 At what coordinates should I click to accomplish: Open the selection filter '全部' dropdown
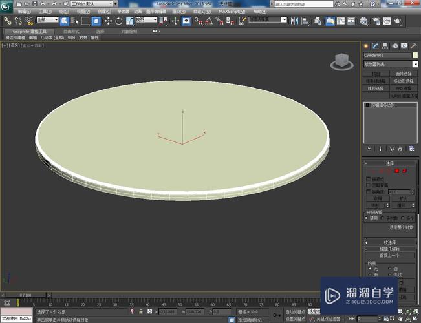47,19
